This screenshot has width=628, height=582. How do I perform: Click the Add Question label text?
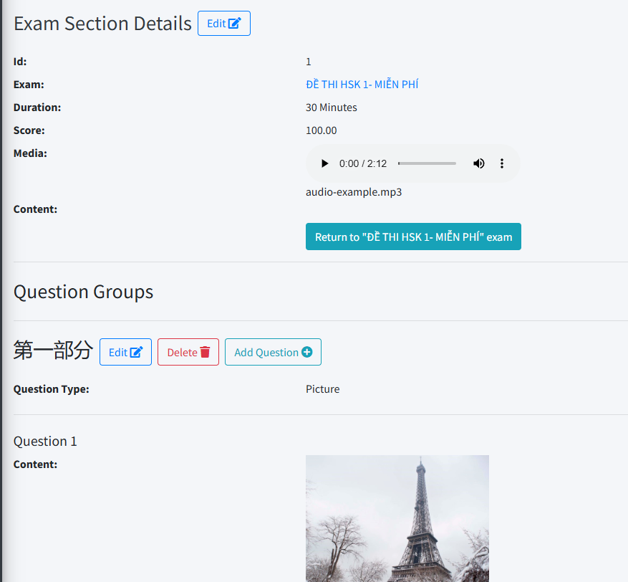pyautogui.click(x=266, y=353)
